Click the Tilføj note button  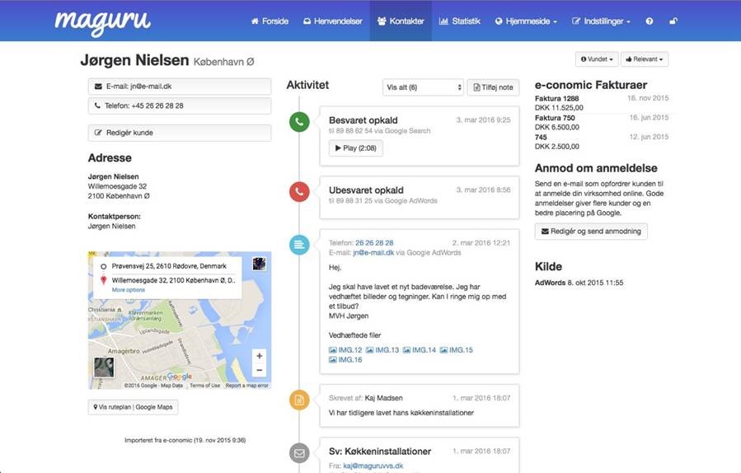coord(494,87)
